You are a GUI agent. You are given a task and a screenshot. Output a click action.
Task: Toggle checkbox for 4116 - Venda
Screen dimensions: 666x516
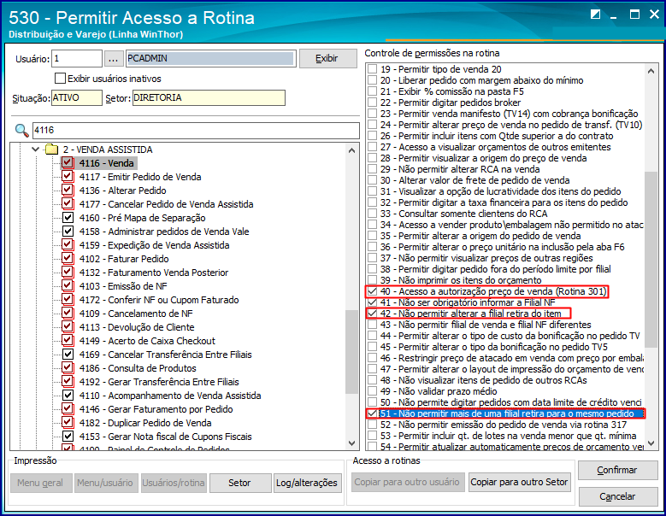pyautogui.click(x=68, y=163)
